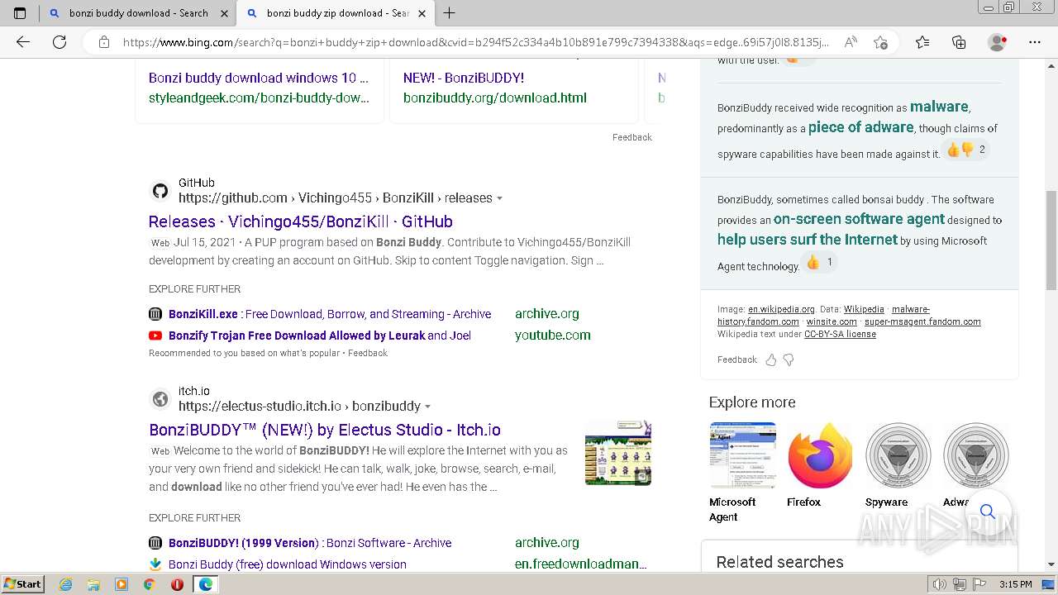
Task: Open the tab actions menu icon
Action: (x=20, y=13)
